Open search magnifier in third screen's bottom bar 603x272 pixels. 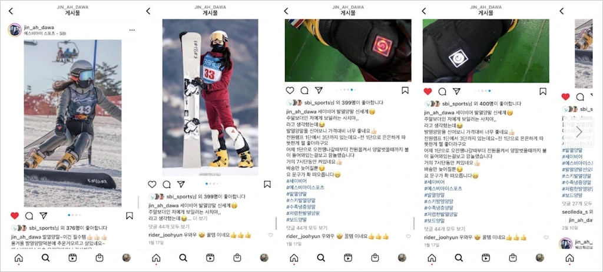tap(321, 258)
